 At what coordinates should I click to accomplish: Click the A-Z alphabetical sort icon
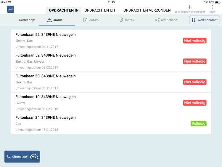coord(157,20)
